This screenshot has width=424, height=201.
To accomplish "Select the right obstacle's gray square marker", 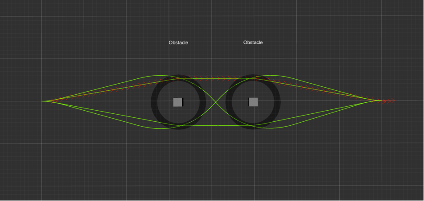I will click(253, 102).
